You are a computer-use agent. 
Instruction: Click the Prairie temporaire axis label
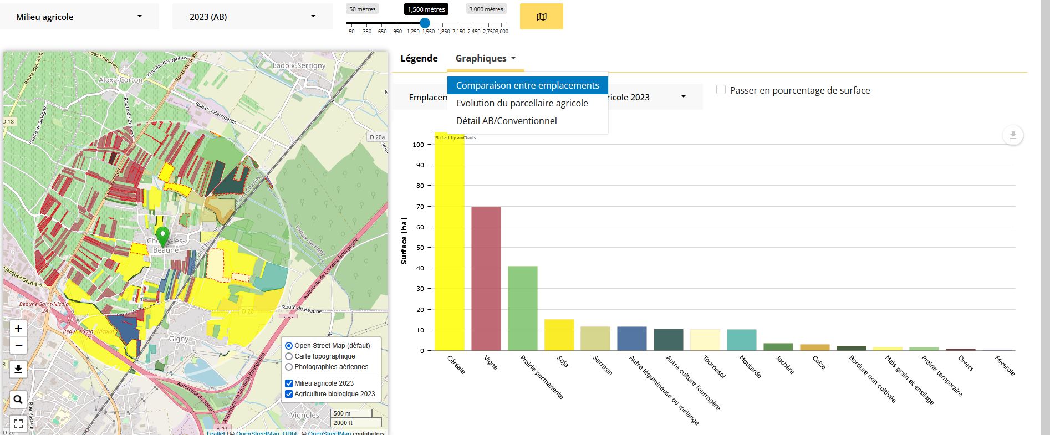pos(942,376)
